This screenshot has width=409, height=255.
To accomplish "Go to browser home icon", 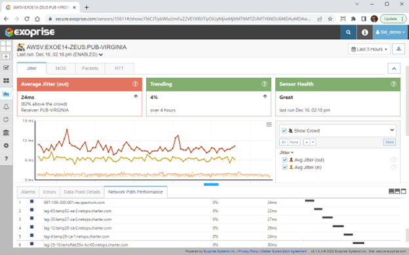I will [x=37, y=19].
